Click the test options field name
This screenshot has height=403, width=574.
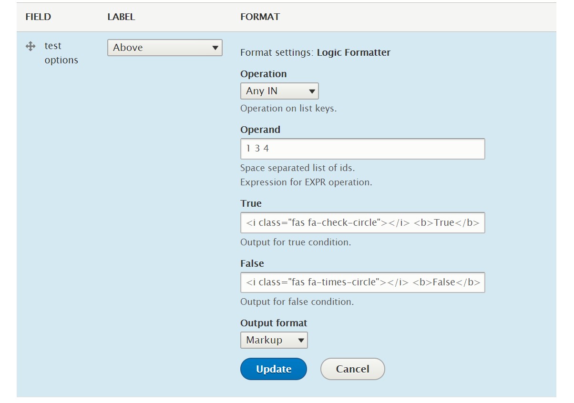[61, 53]
